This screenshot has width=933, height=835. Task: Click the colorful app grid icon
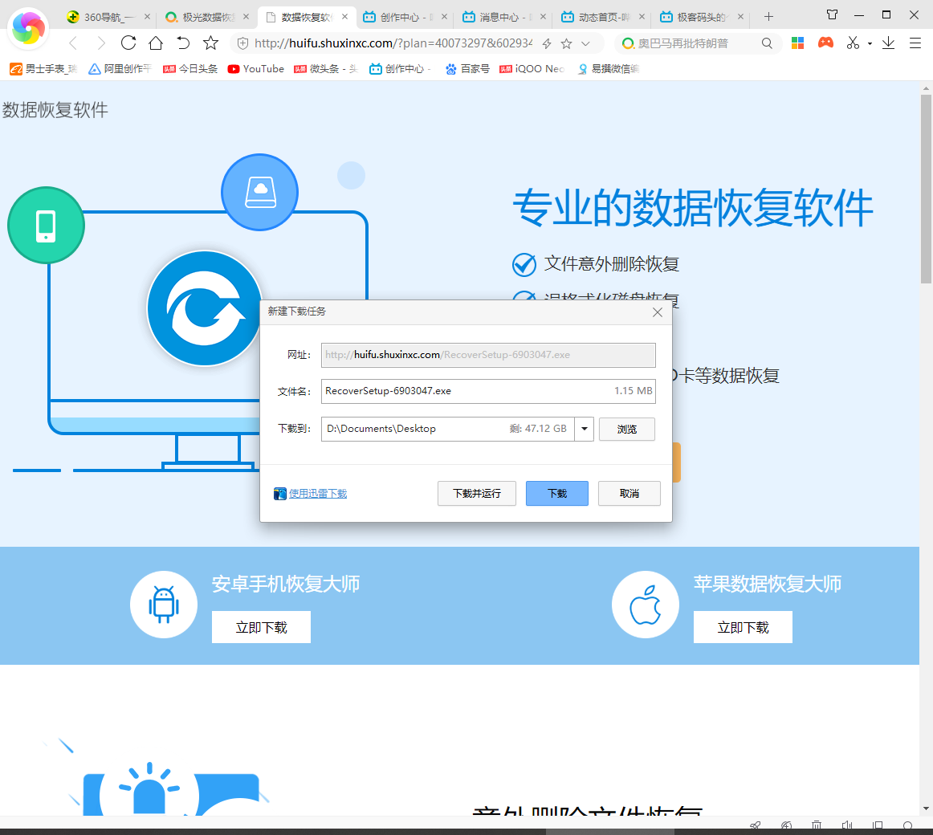tap(797, 43)
